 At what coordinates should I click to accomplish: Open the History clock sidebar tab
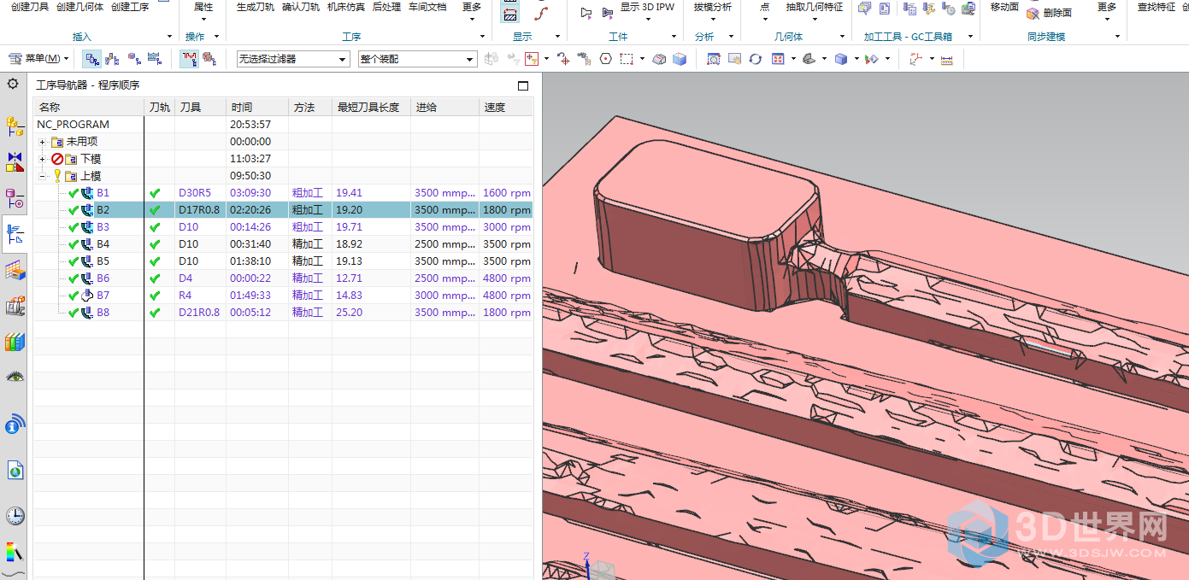pyautogui.click(x=15, y=516)
